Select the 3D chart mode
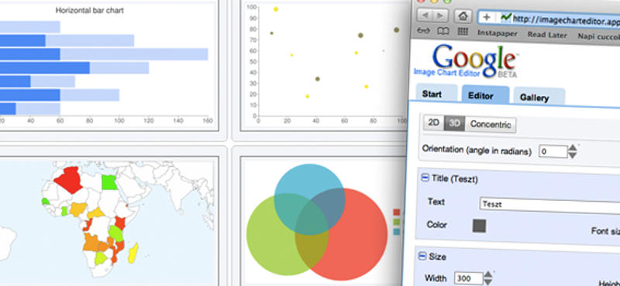The height and width of the screenshot is (286, 620). click(455, 124)
